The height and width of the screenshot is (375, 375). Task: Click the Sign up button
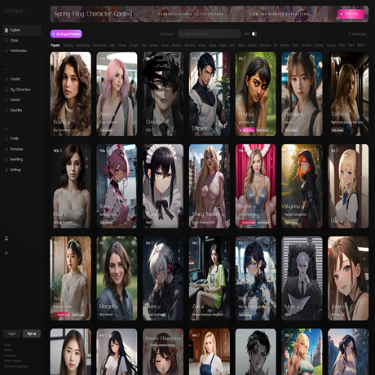(x=32, y=333)
